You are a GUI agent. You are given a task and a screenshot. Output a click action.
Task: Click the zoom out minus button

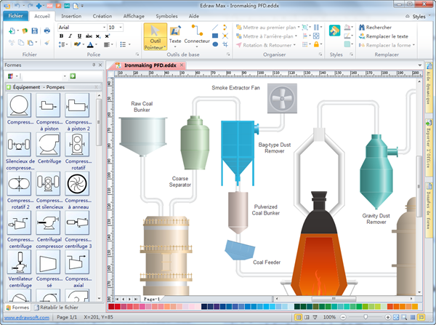coord(342,318)
